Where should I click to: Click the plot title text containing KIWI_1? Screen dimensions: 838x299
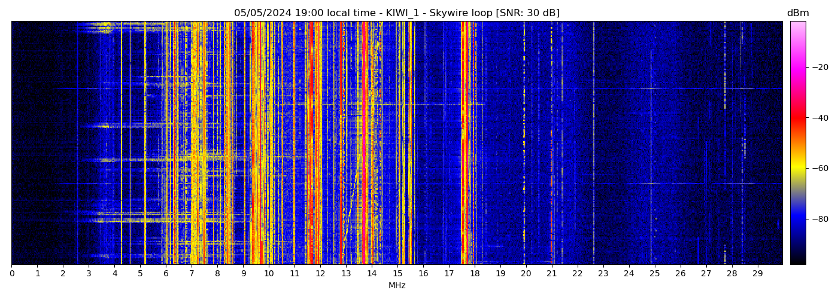click(x=396, y=13)
